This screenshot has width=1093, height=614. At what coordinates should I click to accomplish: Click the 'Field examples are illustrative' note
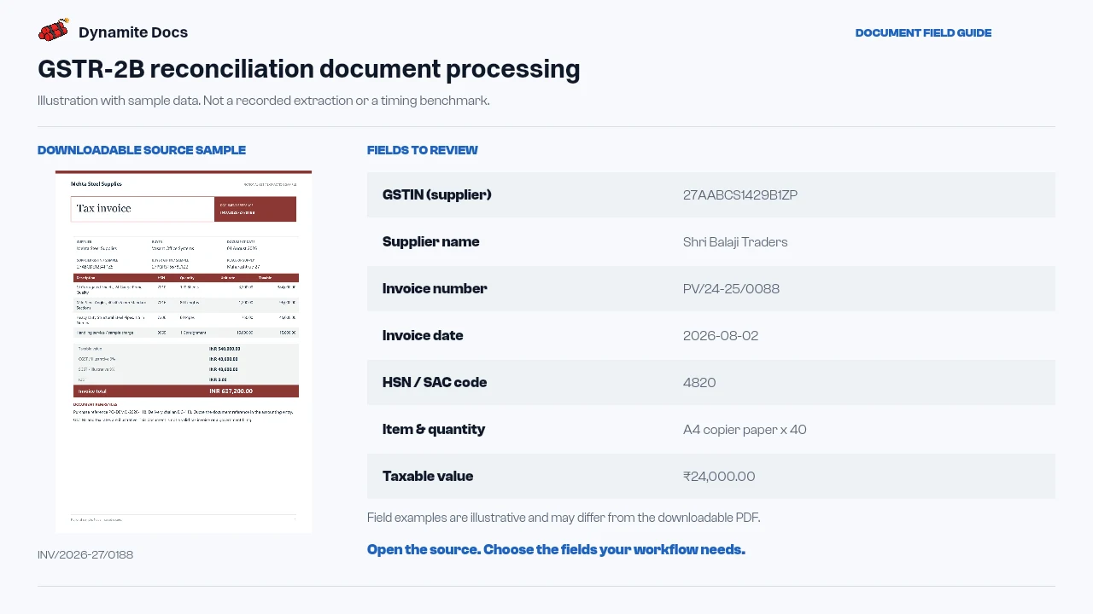(564, 518)
